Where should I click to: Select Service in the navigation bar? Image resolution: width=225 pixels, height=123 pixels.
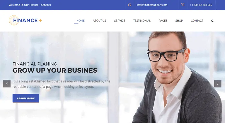coord(120,21)
